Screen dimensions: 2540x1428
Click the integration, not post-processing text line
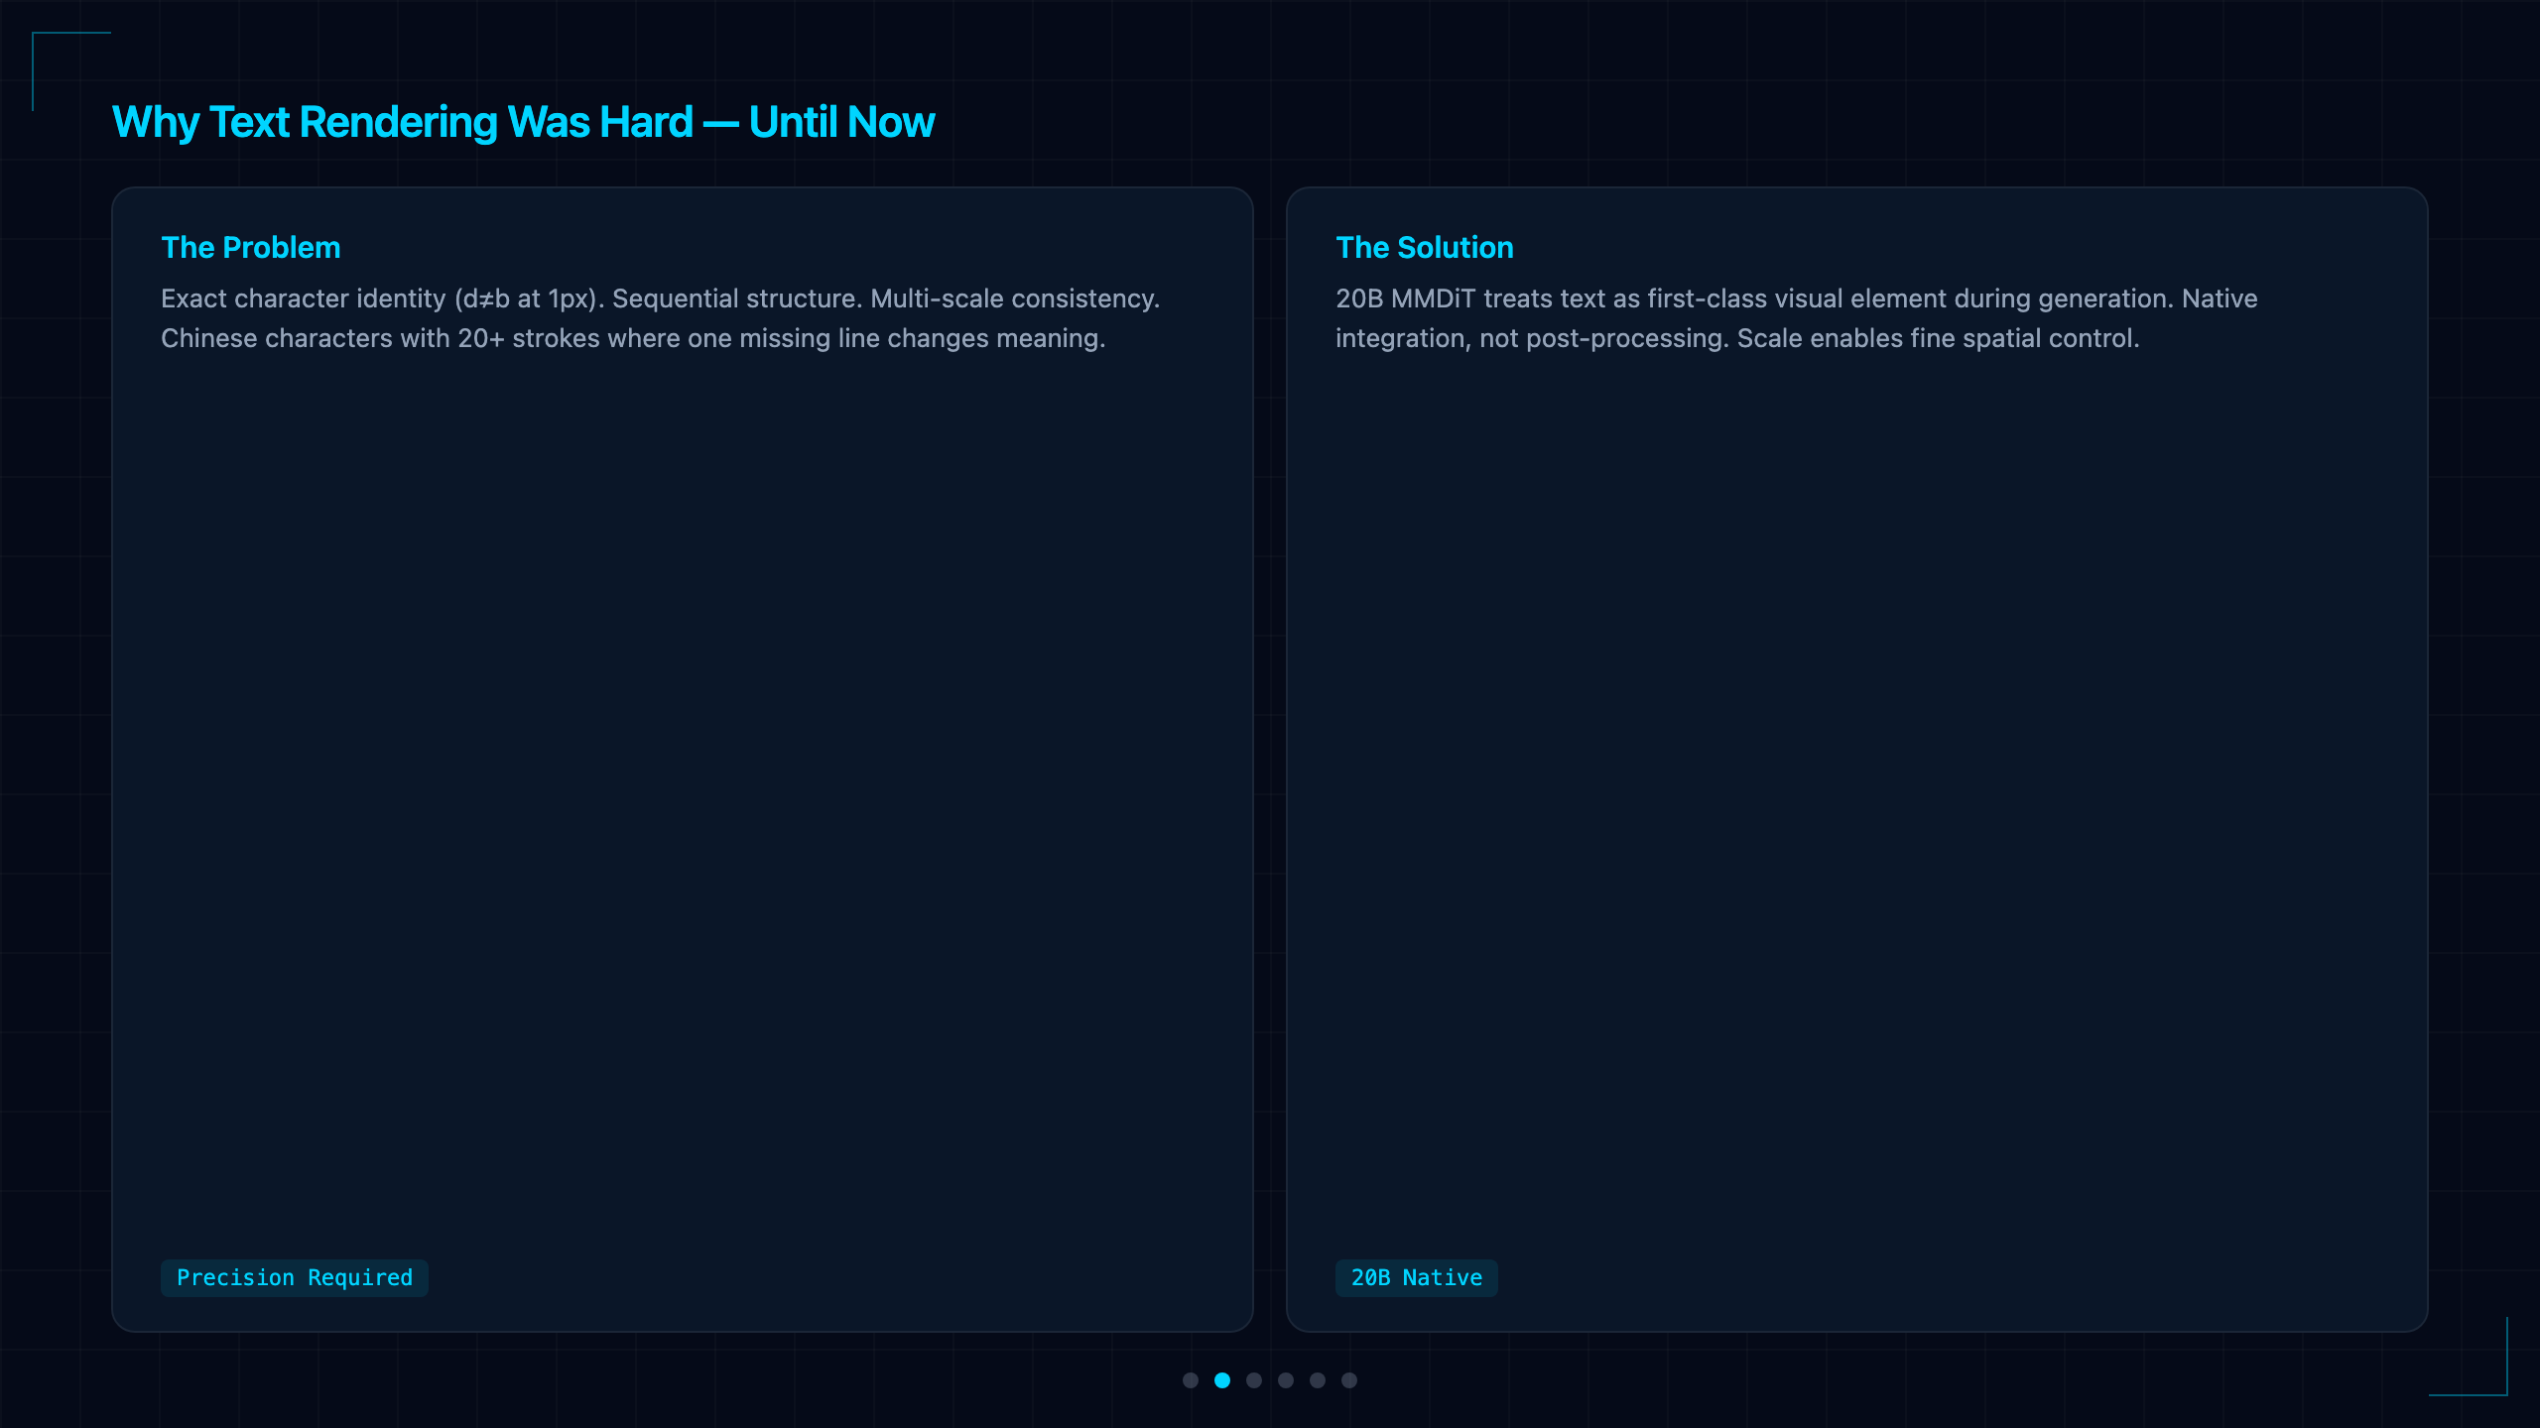pos(1737,338)
